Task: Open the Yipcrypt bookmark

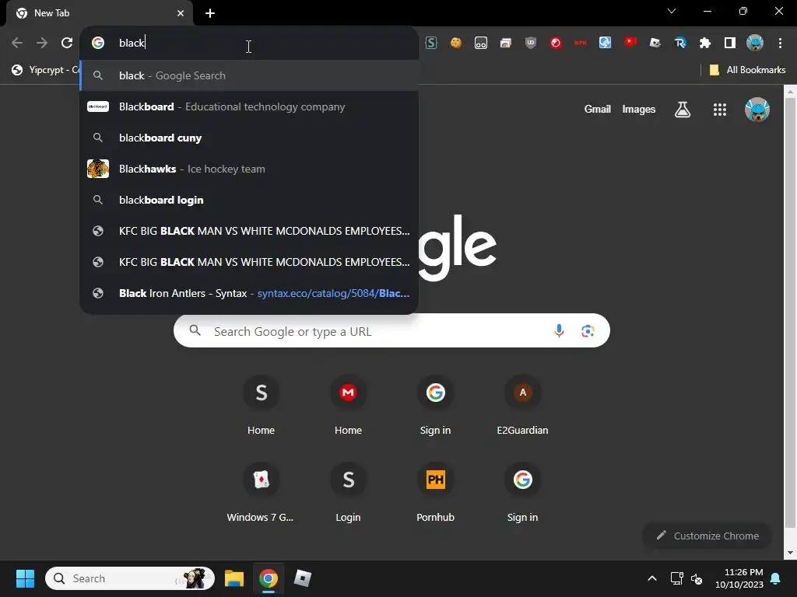Action: click(46, 70)
